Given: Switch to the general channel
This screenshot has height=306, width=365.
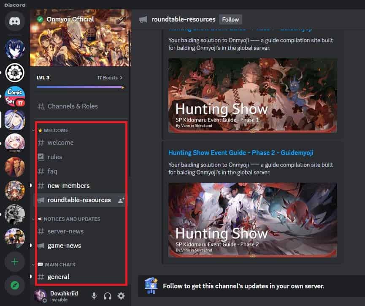Looking at the screenshot, I should [x=81, y=276].
